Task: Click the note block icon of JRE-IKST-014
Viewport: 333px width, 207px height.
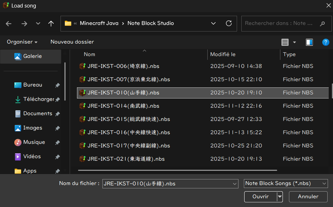Action: (82, 106)
